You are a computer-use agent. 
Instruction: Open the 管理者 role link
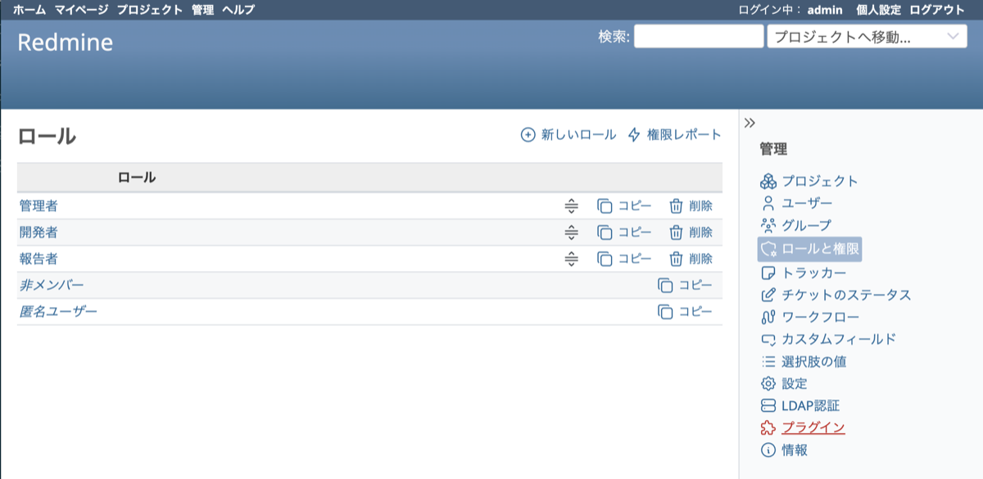tap(39, 206)
